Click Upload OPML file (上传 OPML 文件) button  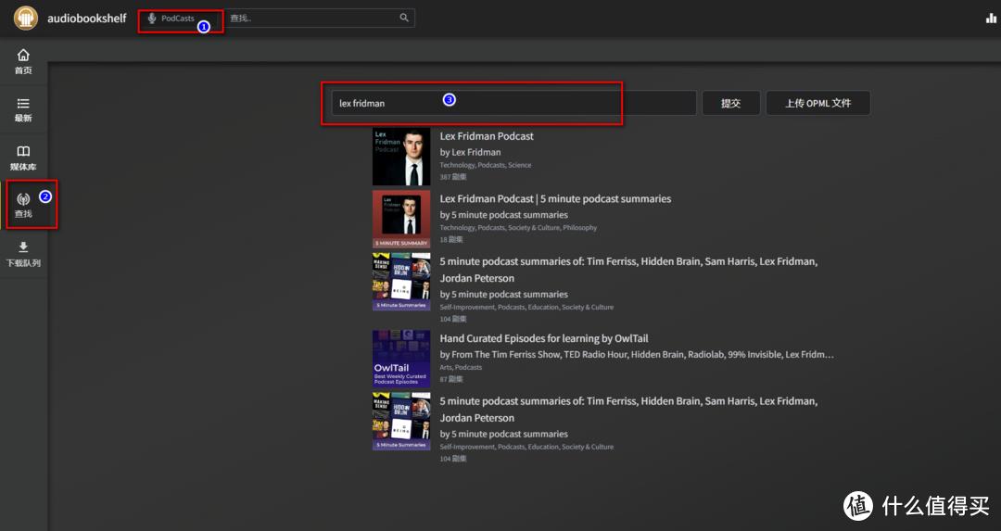point(817,103)
